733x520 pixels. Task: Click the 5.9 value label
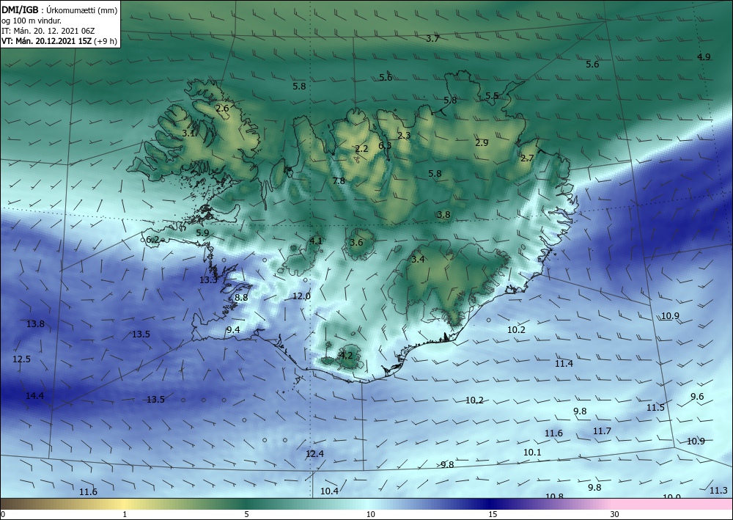[x=202, y=233]
